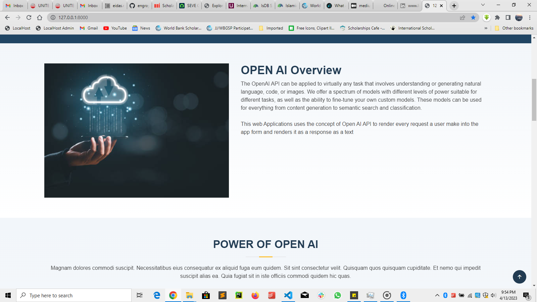Click the speaker volume icon in system tray
This screenshot has height=302, width=537.
coord(493,296)
